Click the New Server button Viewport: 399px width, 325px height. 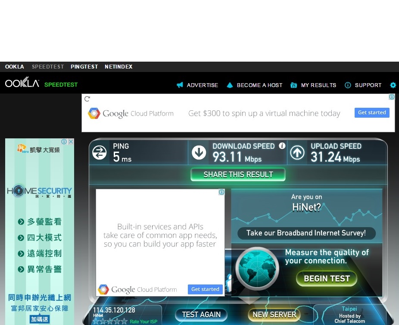[274, 315]
